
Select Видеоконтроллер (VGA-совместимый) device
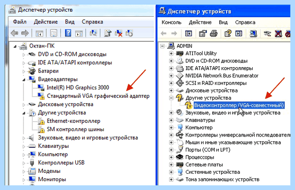[x=239, y=105]
